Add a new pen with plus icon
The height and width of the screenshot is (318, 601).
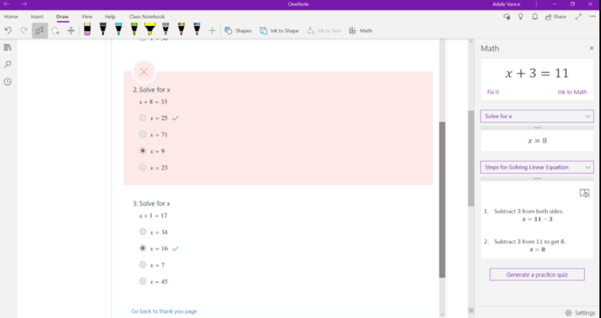coord(212,31)
